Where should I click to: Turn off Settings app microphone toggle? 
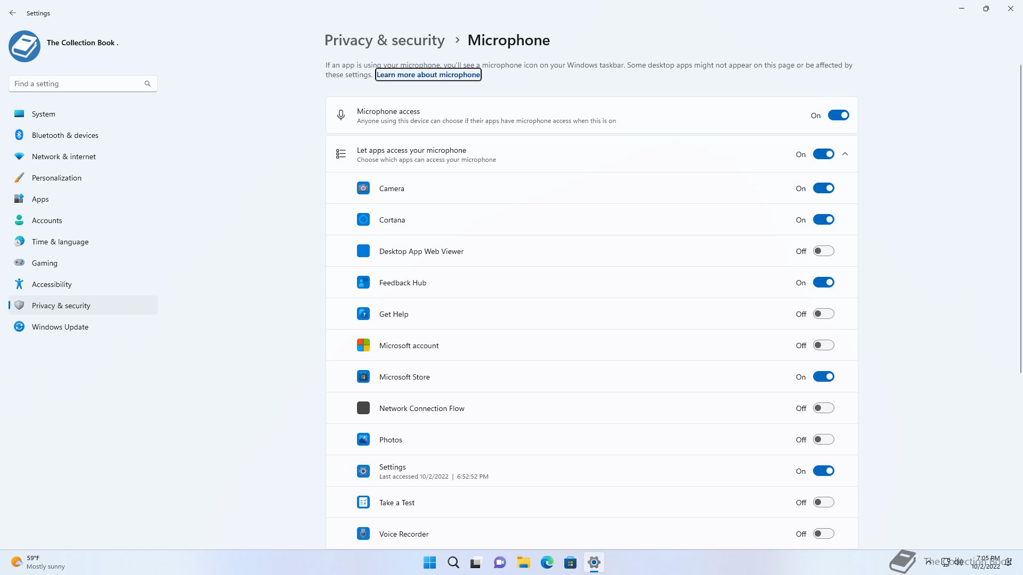(823, 471)
